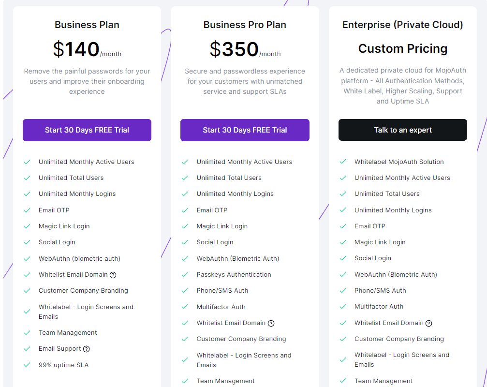This screenshot has width=487, height=387.
Task: Click the checkmark next to Passkeys Authentication
Action: tap(185, 274)
